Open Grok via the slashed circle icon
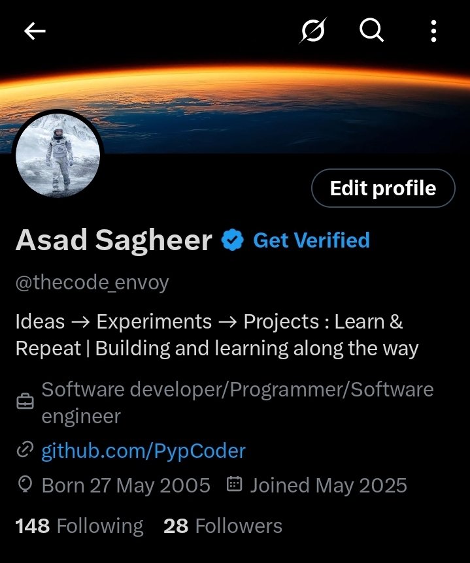 click(x=313, y=31)
